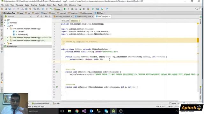
Task: Open Chrome from the taskbar
Action: [77, 111]
